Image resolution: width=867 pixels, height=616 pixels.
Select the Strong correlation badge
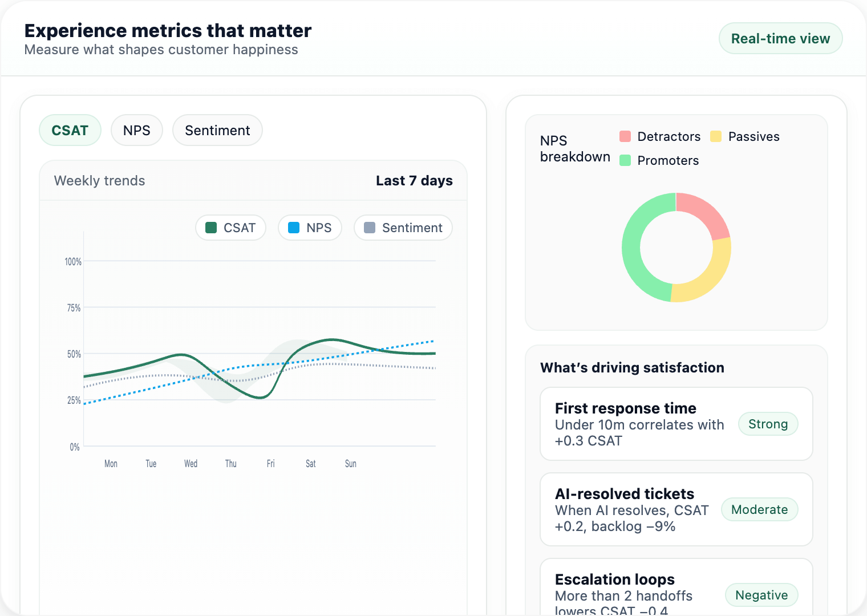tap(768, 424)
